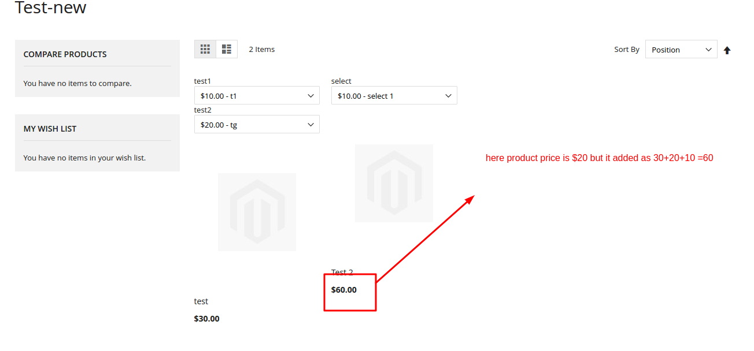Click the Magento placeholder image for Test 2

click(394, 183)
